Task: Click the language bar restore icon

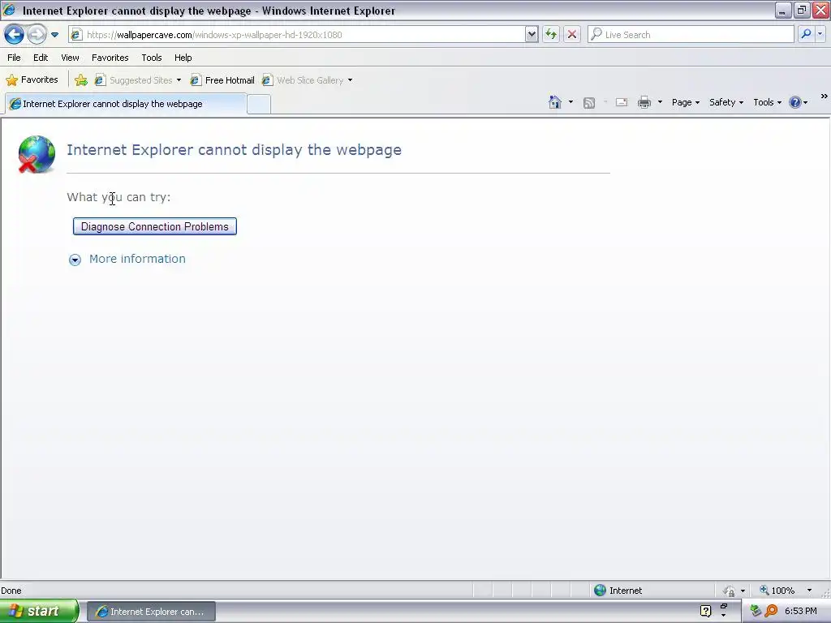Action: [x=724, y=606]
